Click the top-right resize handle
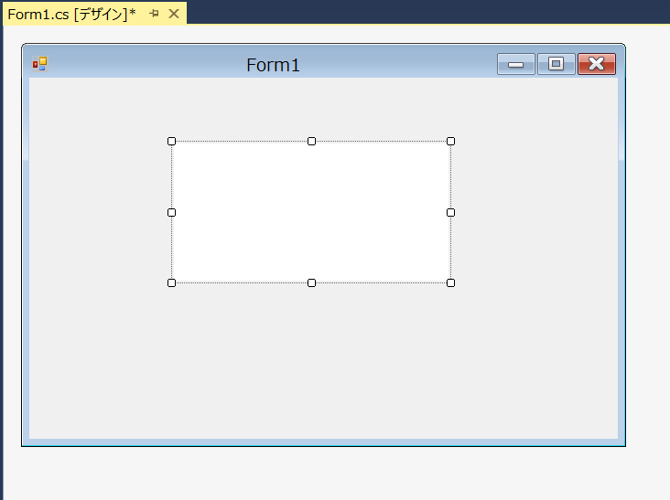670x500 pixels. (x=450, y=141)
